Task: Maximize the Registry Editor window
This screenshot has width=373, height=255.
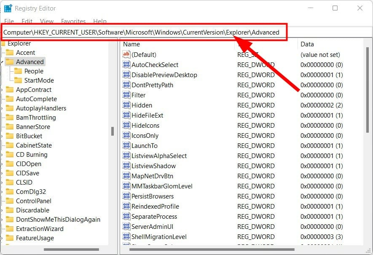Action: tap(335, 8)
